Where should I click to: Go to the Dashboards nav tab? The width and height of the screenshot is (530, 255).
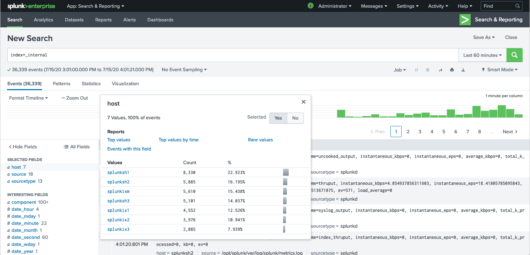(x=160, y=20)
